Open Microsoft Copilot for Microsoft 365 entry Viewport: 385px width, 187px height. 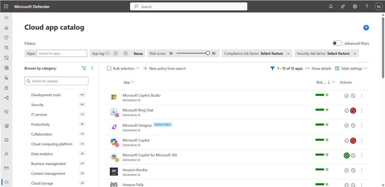(150, 155)
